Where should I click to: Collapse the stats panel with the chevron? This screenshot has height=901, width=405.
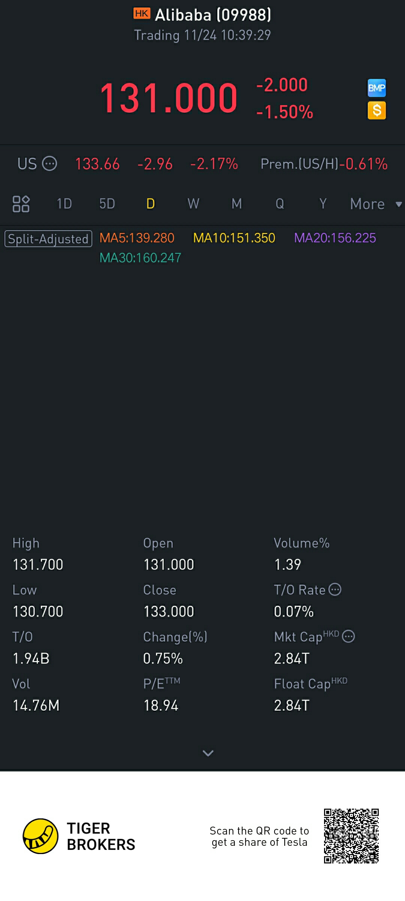tap(208, 753)
